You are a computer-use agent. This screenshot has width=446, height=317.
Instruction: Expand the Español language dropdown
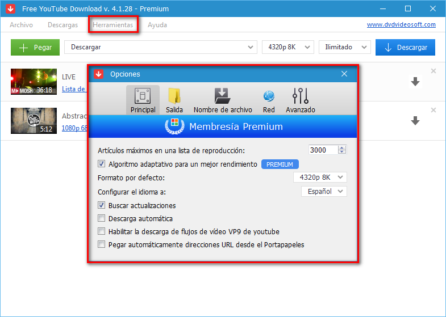tap(324, 192)
